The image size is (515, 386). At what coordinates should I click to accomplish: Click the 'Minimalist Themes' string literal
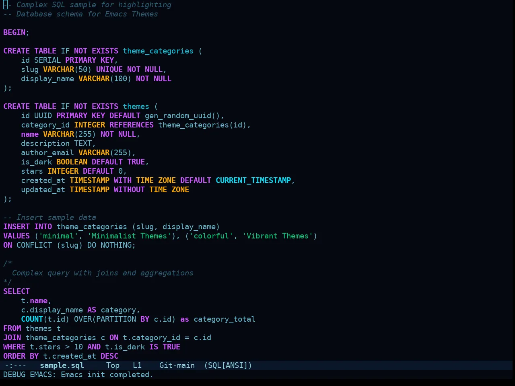click(x=129, y=236)
